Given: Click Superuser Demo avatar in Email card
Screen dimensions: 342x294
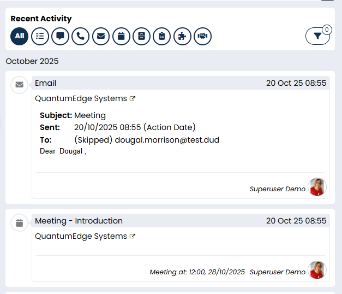Looking at the screenshot, I should point(317,187).
